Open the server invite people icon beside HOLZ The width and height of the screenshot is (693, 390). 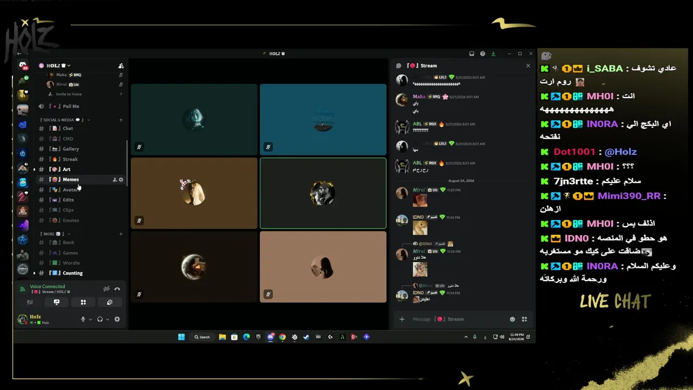pos(121,66)
